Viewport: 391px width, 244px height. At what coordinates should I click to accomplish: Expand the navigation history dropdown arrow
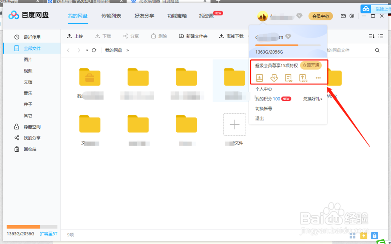pyautogui.click(x=87, y=50)
